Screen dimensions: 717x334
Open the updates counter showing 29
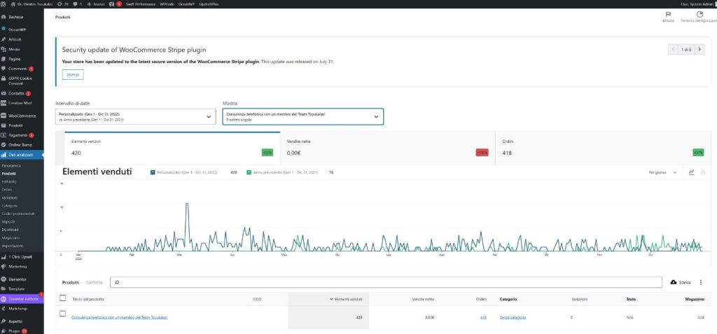point(63,4)
